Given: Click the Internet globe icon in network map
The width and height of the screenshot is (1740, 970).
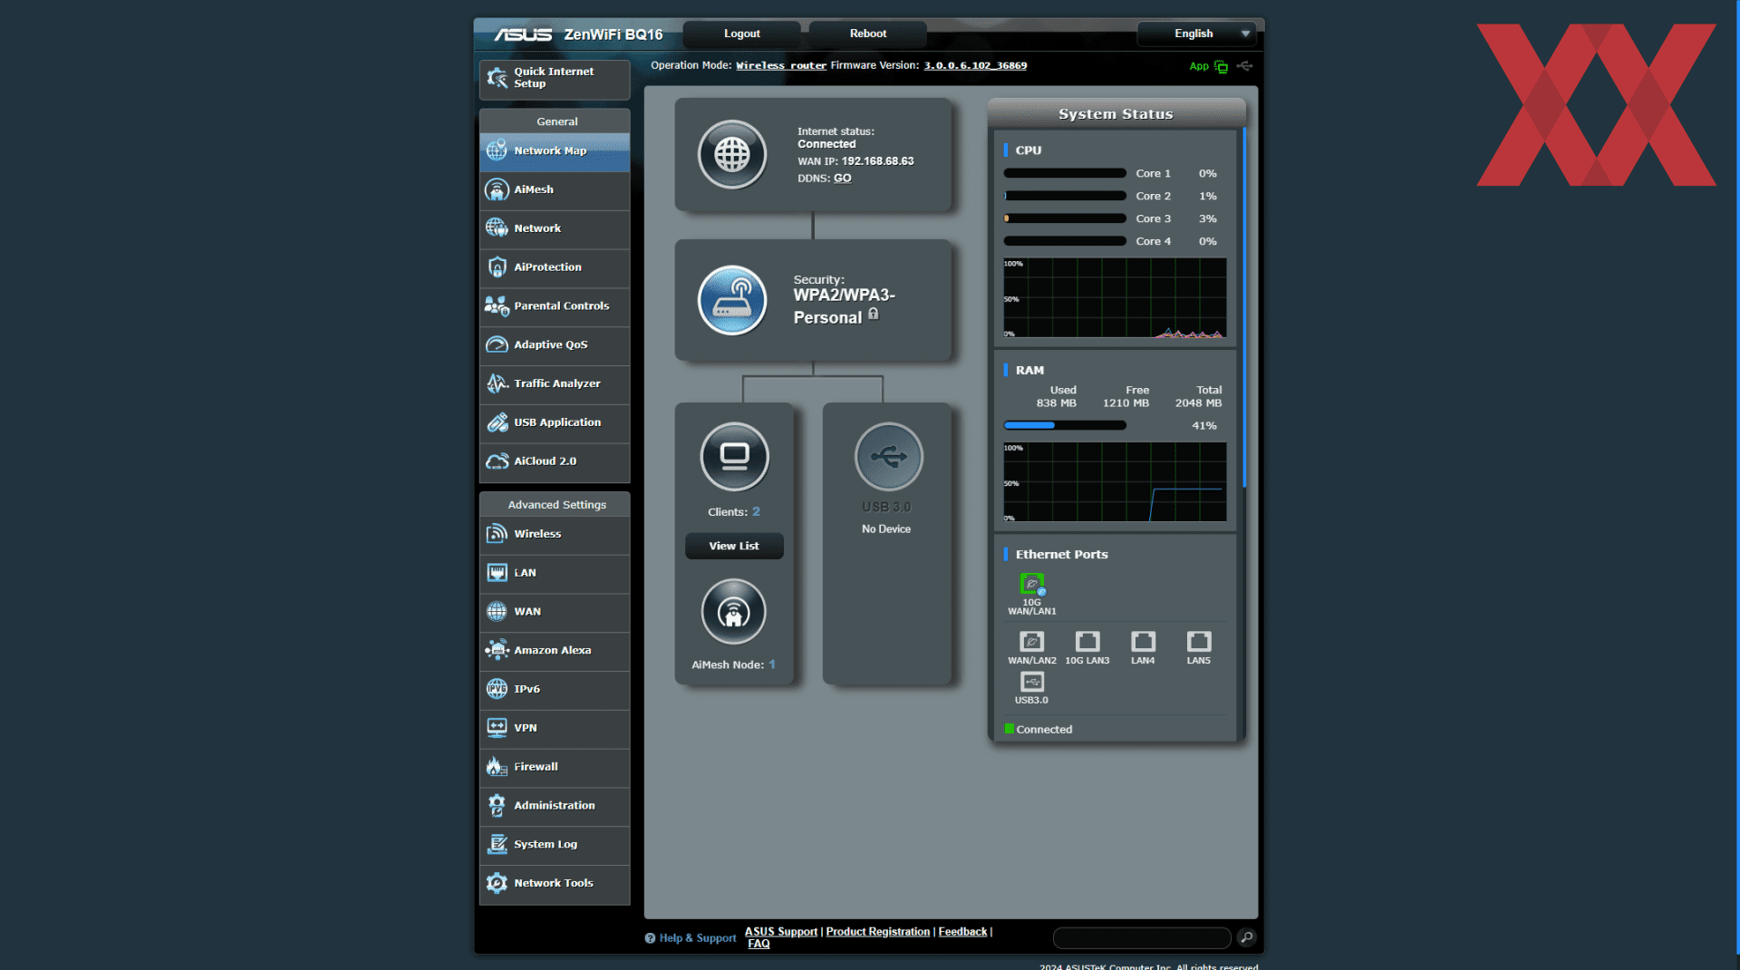Looking at the screenshot, I should pyautogui.click(x=732, y=155).
